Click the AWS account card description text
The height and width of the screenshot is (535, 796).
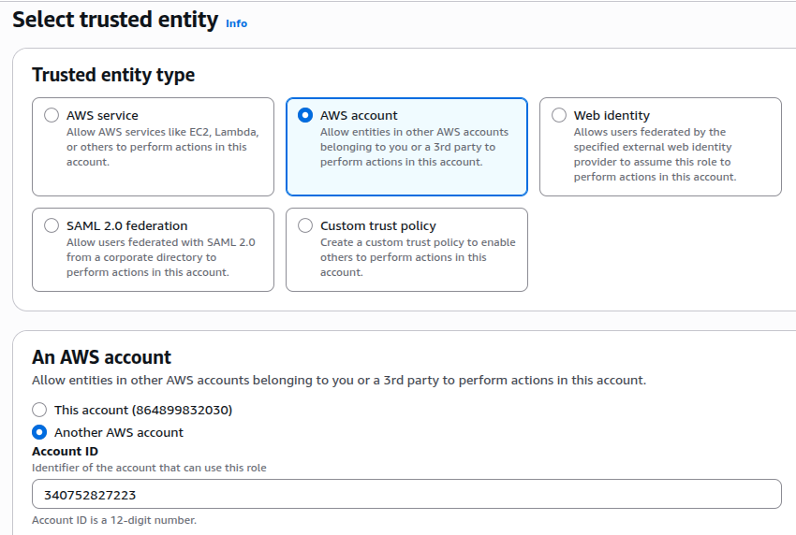[x=414, y=147]
